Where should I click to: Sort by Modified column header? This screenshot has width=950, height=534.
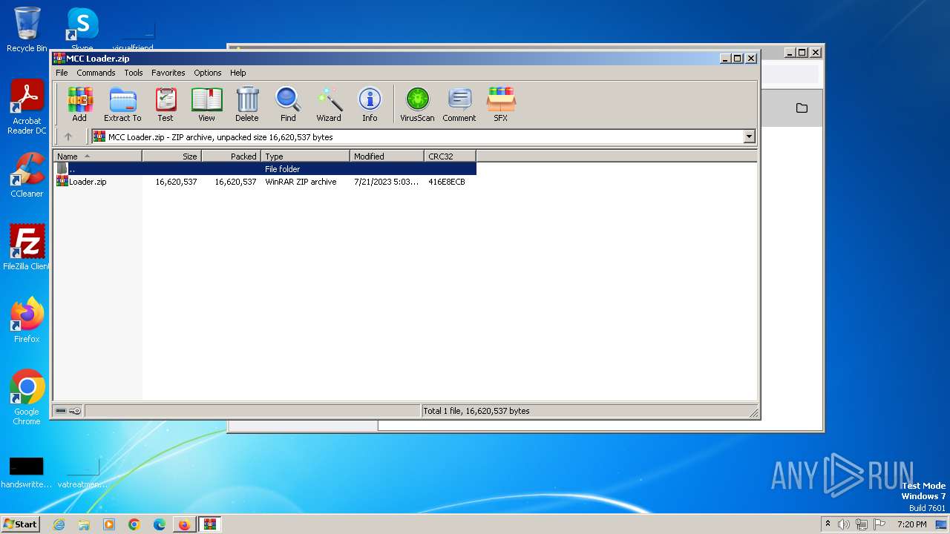387,156
